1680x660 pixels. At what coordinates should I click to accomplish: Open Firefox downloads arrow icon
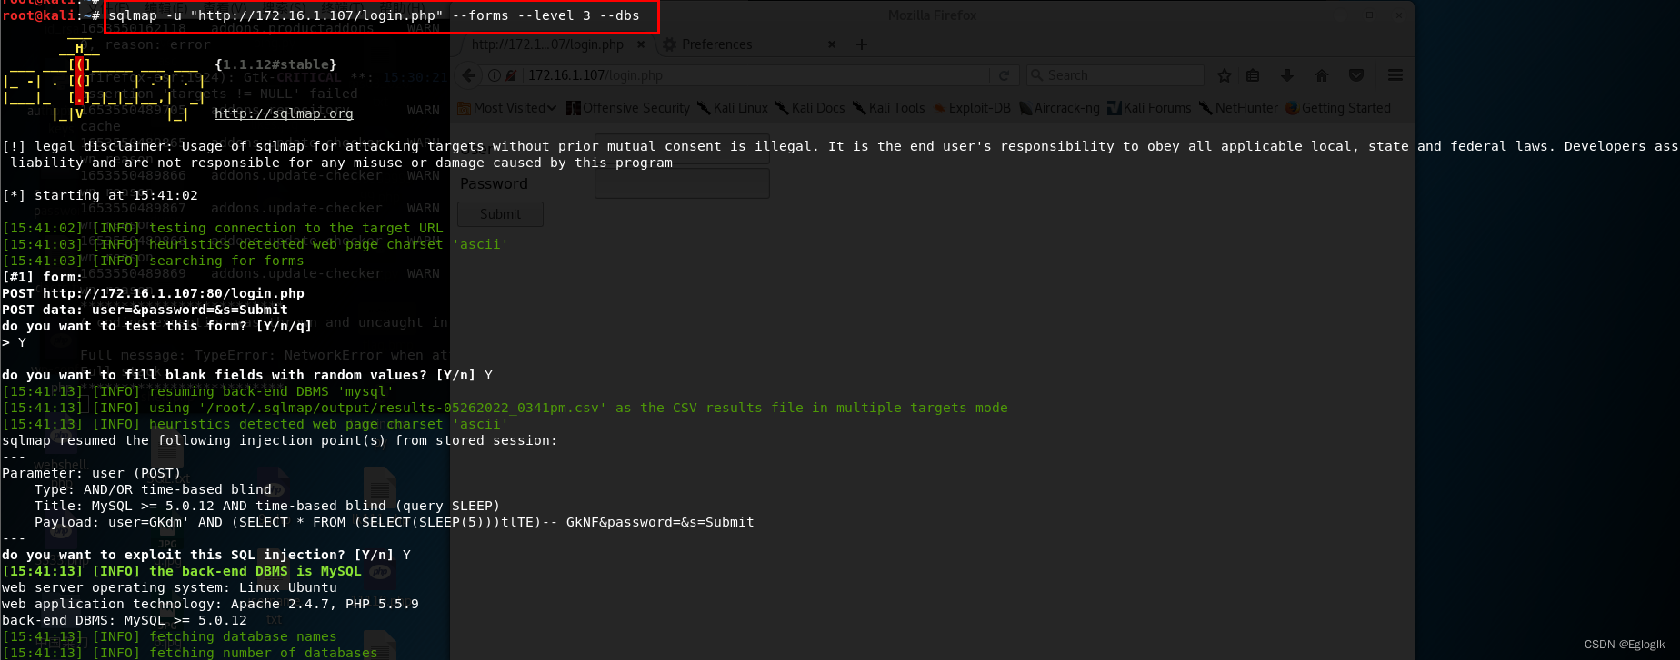click(1287, 75)
